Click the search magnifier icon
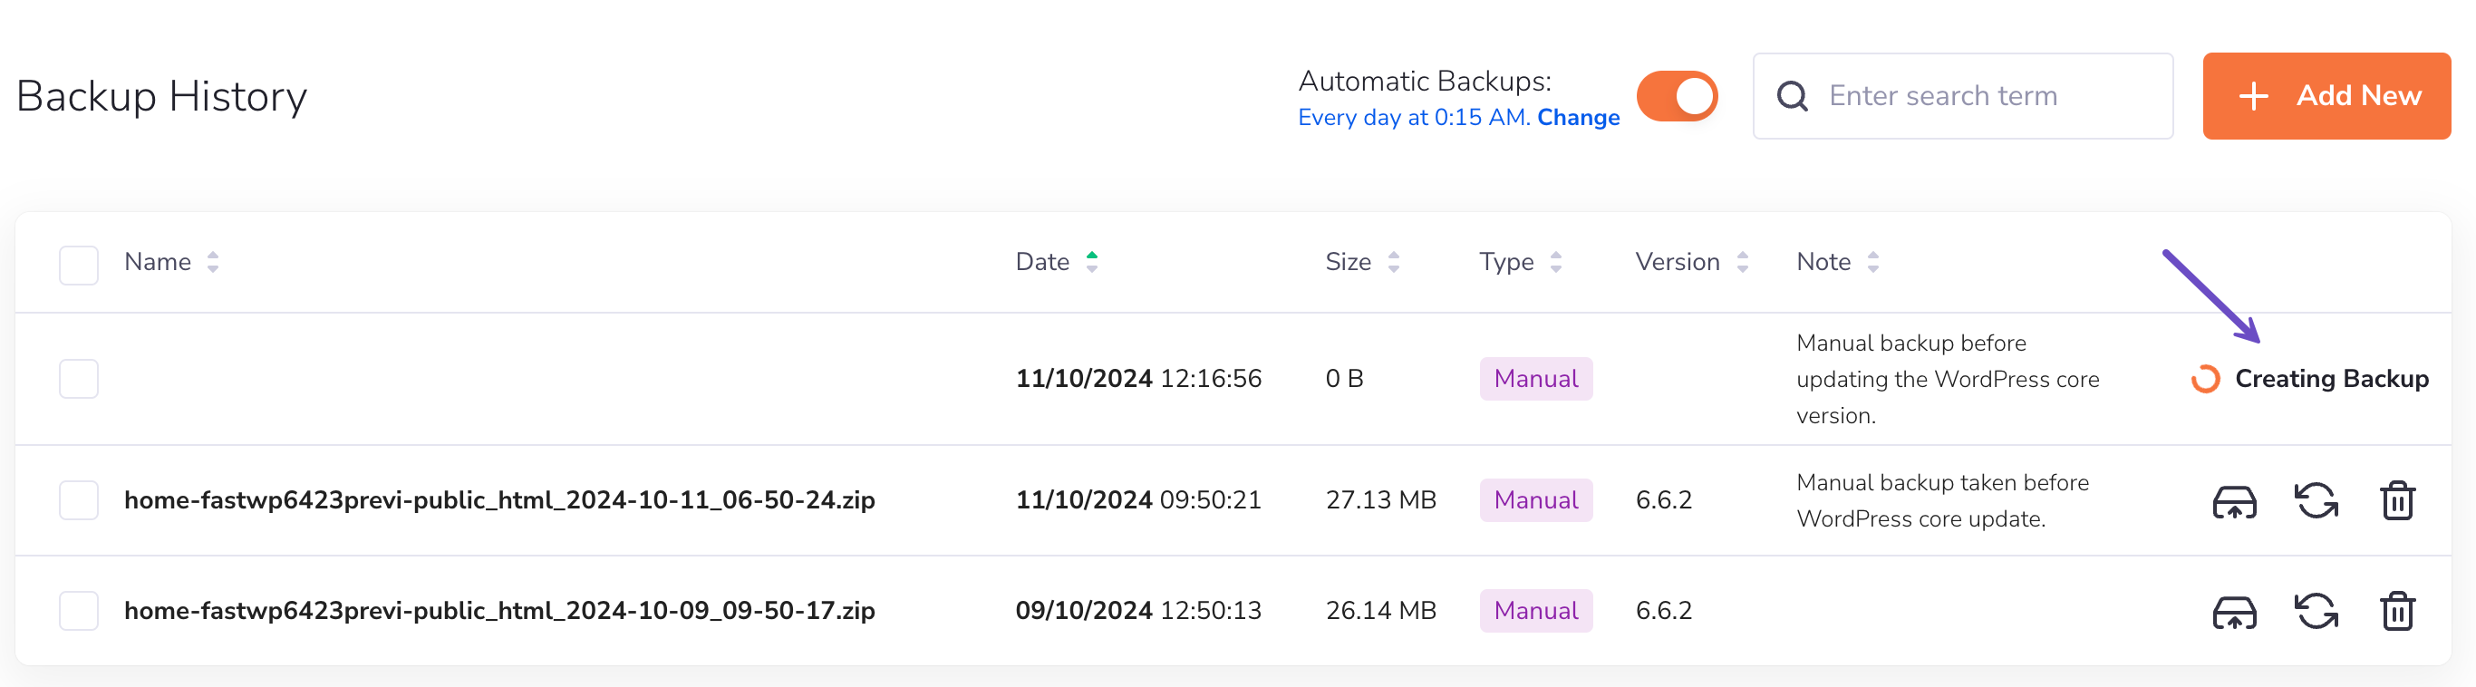The width and height of the screenshot is (2476, 687). click(x=1792, y=96)
